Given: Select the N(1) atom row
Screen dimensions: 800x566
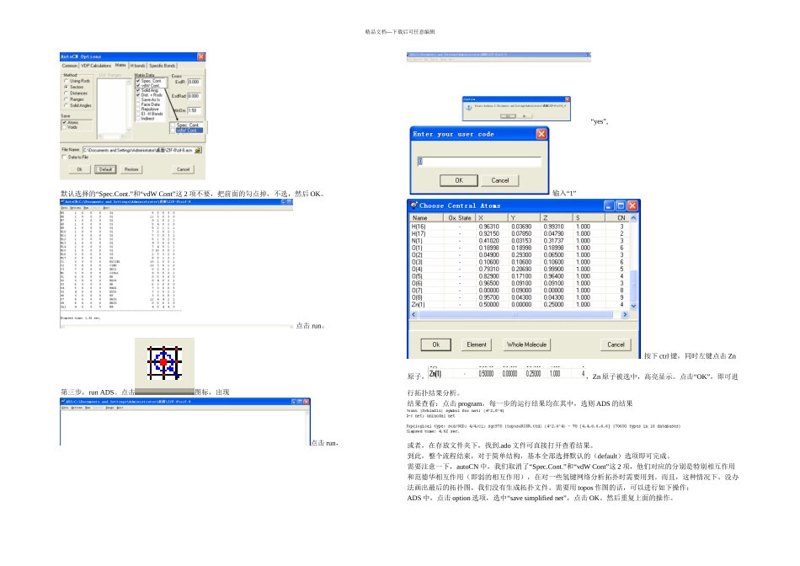Looking at the screenshot, I should pyautogui.click(x=520, y=241).
